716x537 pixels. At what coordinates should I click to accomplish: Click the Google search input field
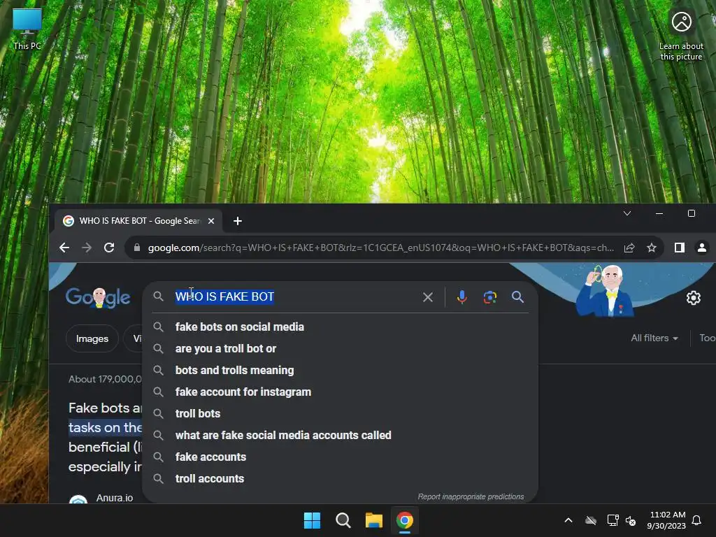(x=294, y=296)
